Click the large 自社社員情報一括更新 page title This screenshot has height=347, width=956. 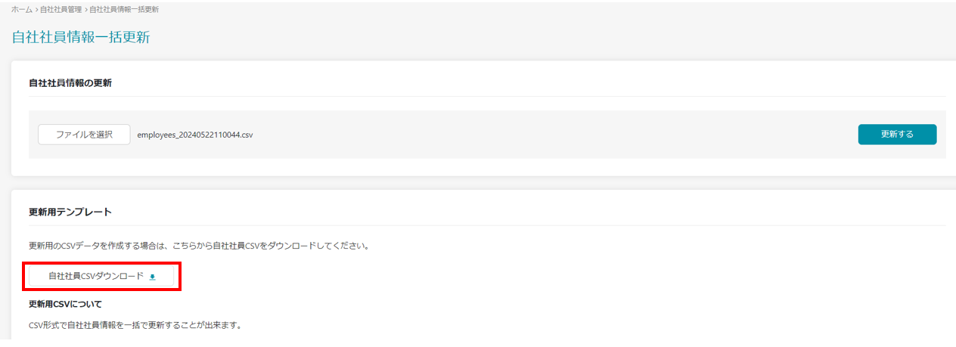point(80,37)
